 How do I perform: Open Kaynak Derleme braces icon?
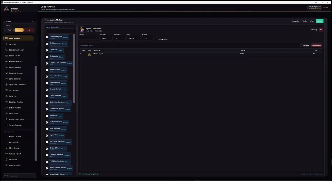click(7, 136)
